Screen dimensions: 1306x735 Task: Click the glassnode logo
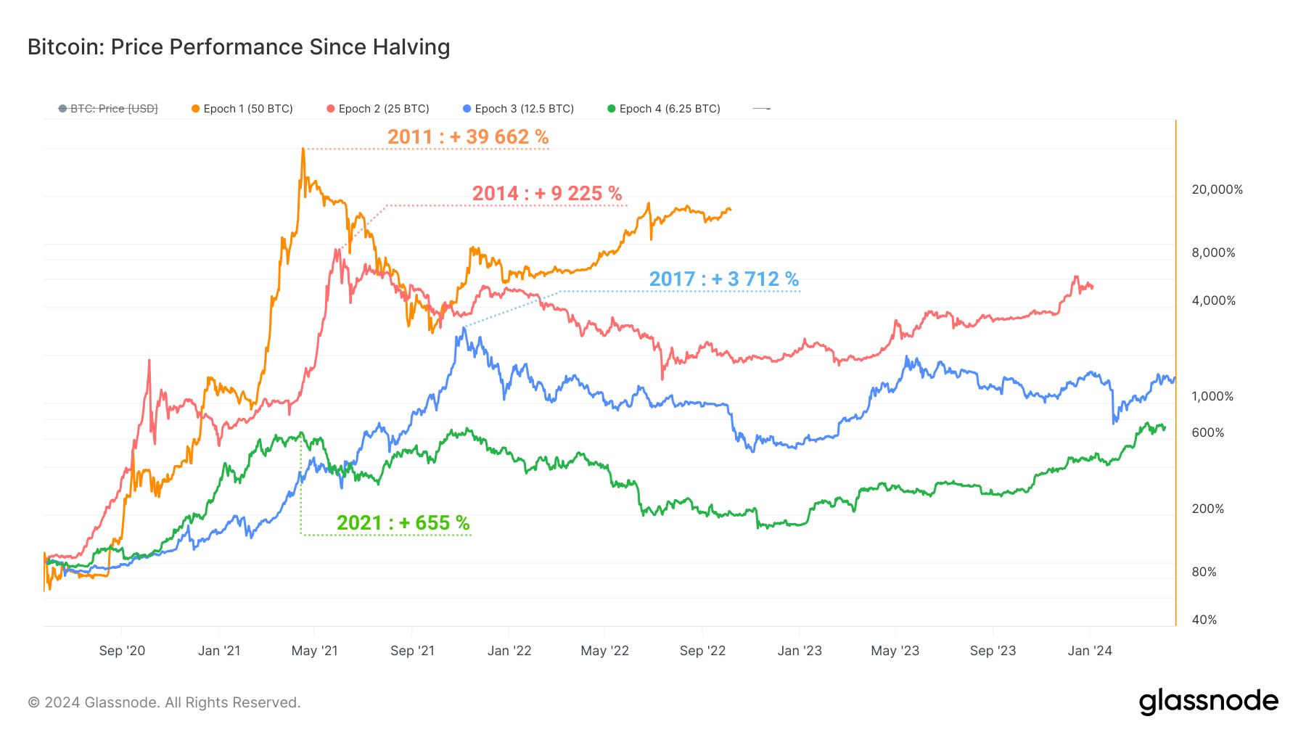[x=1208, y=702]
